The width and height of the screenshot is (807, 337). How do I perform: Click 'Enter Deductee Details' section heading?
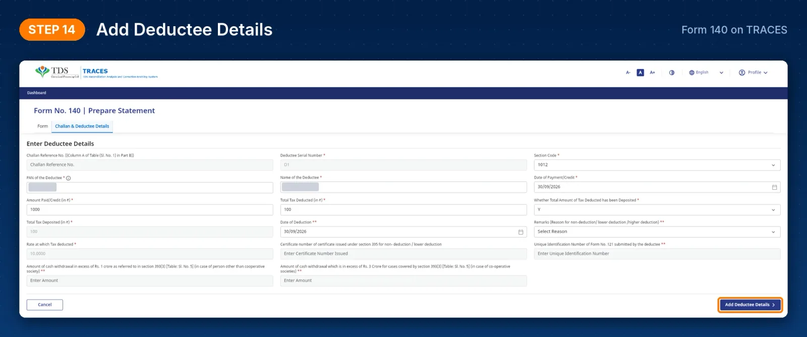tap(60, 144)
